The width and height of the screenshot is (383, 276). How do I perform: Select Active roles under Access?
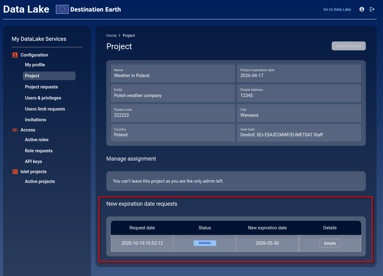tap(37, 140)
